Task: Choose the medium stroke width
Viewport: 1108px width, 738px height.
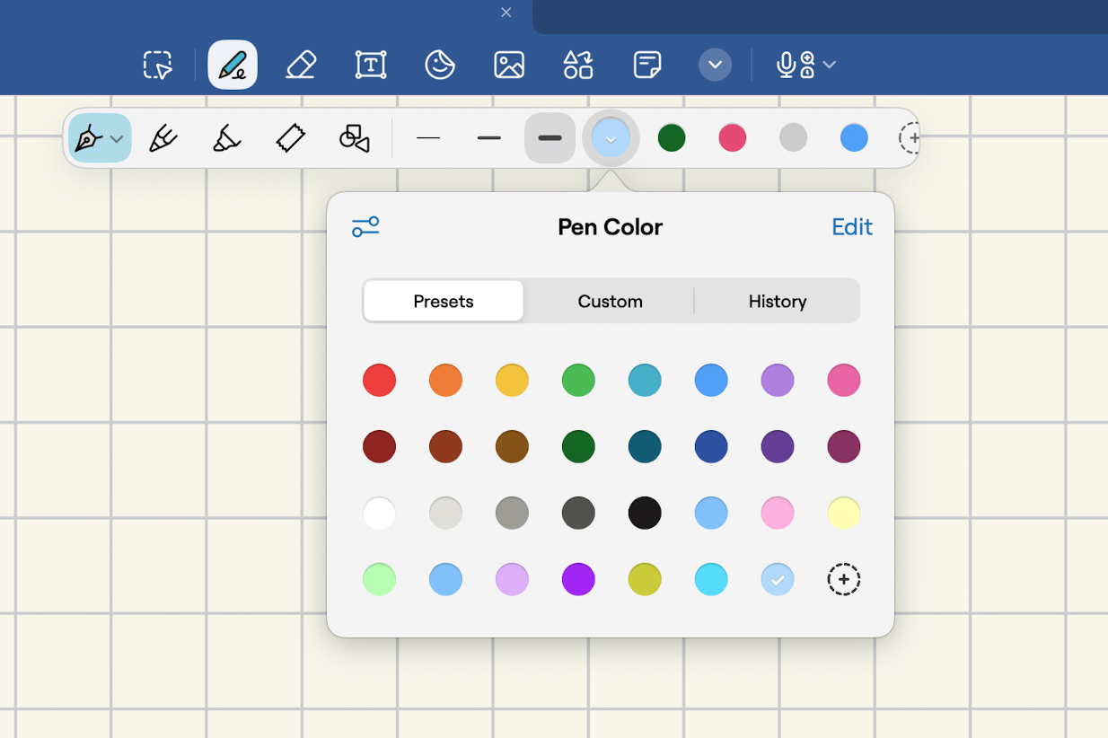Action: tap(489, 138)
